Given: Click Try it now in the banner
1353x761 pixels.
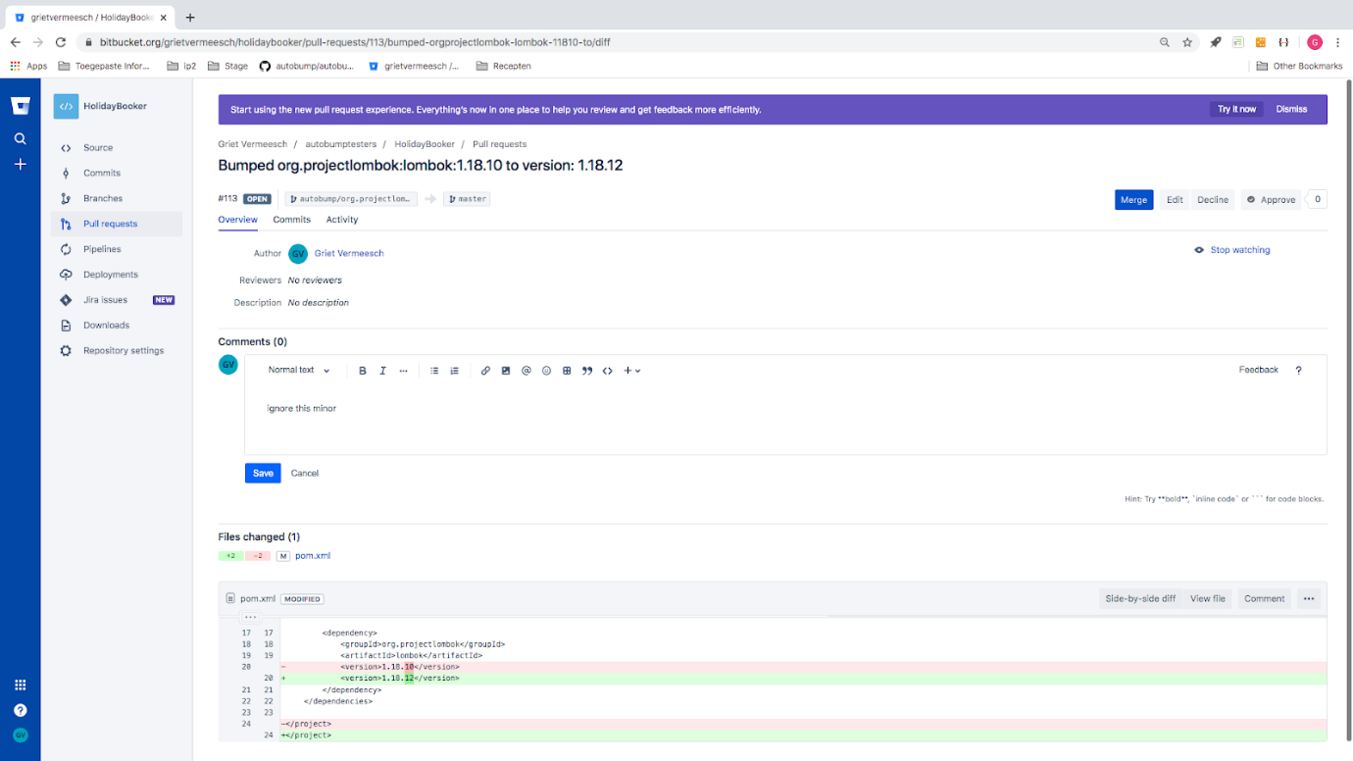Looking at the screenshot, I should click(x=1236, y=110).
